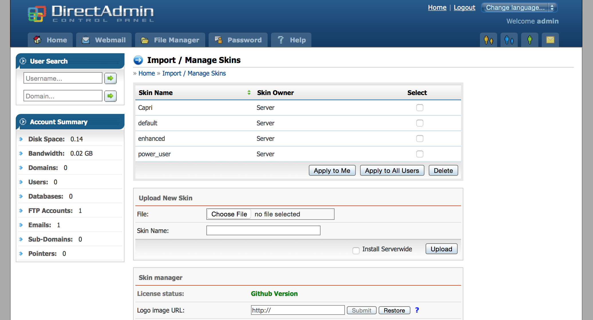
Task: Focus the Skin Name input field
Action: 263,230
